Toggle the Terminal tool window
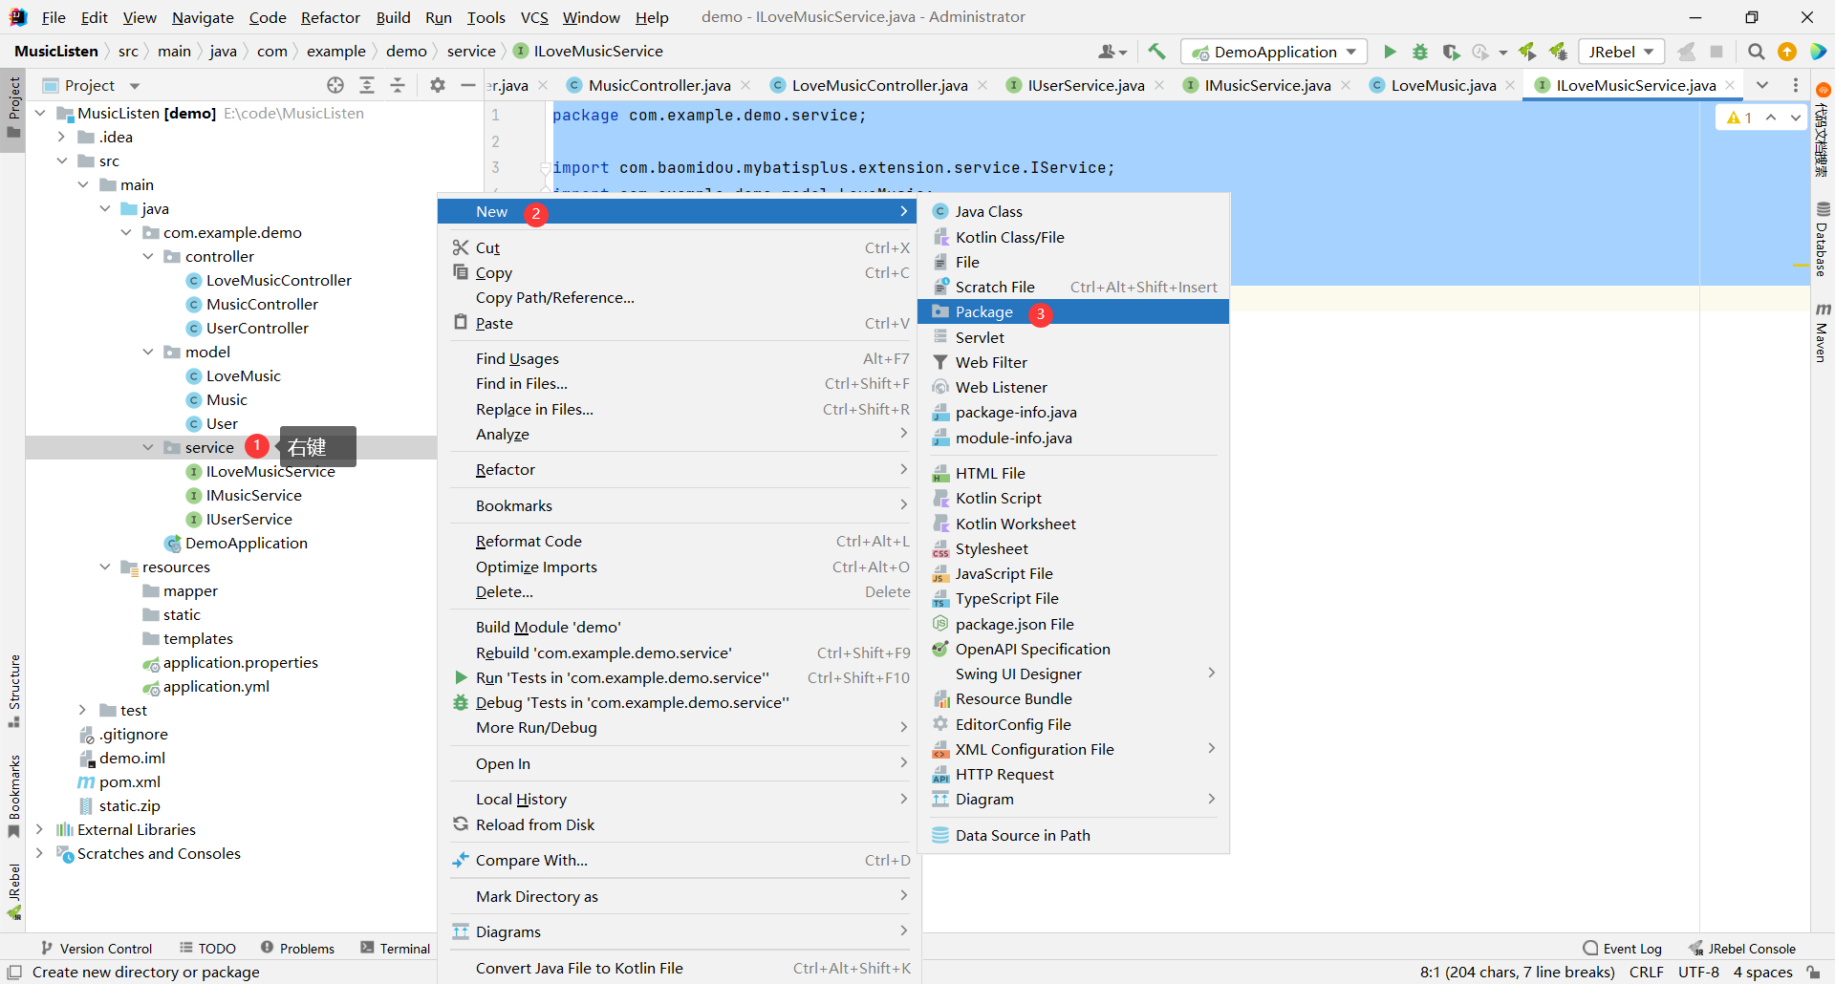 coord(396,949)
